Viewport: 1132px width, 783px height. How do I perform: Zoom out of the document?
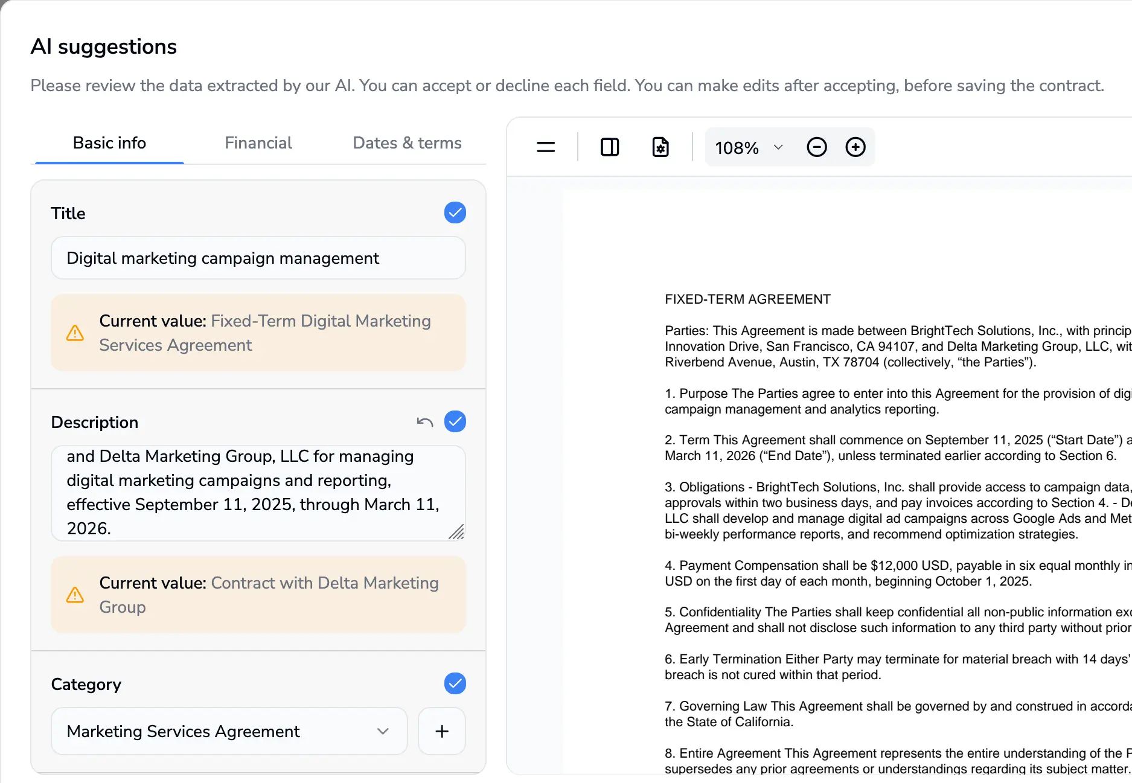816,146
